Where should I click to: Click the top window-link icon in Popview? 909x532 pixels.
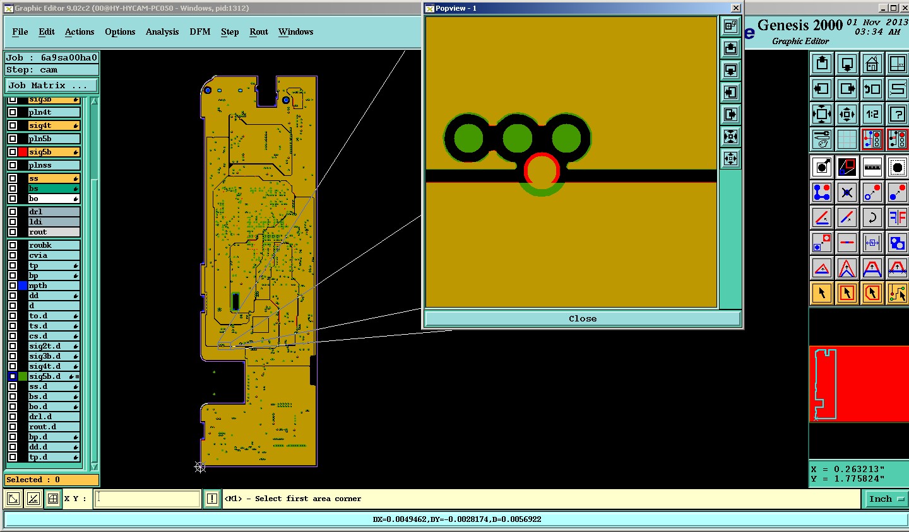pos(730,26)
